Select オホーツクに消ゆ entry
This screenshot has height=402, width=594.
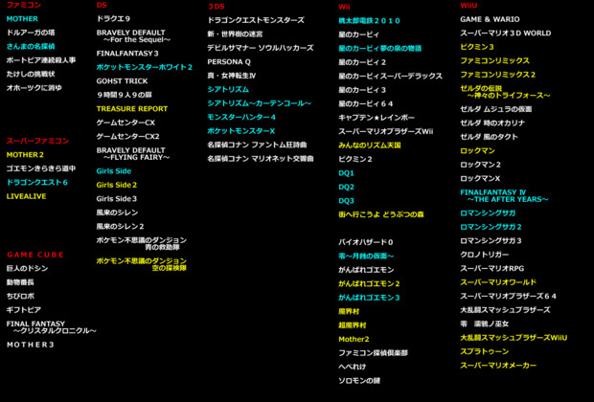click(34, 88)
